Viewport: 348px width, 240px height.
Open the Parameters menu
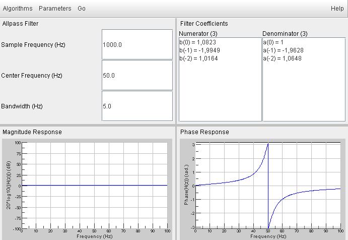click(x=55, y=9)
